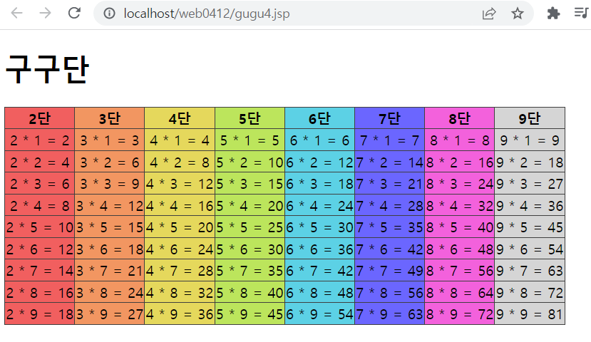Select the 구구단 heading
The image size is (591, 342).
click(47, 68)
